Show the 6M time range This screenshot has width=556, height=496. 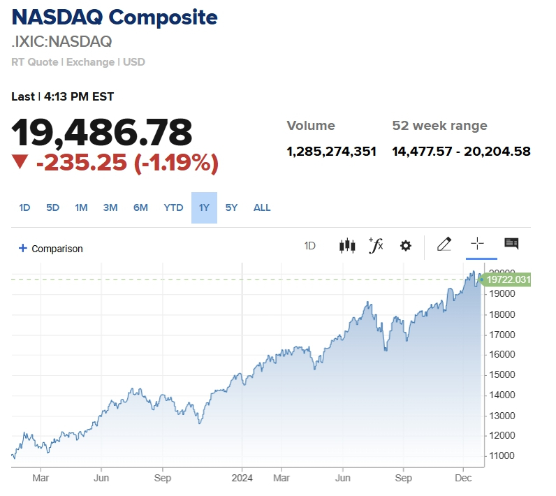coord(140,207)
